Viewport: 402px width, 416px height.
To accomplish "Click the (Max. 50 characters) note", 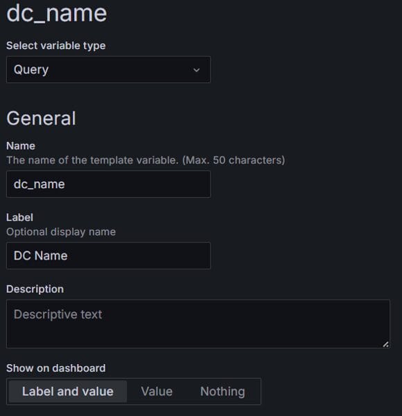I will [x=234, y=161].
